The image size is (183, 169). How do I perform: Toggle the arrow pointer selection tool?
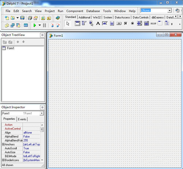68,23
